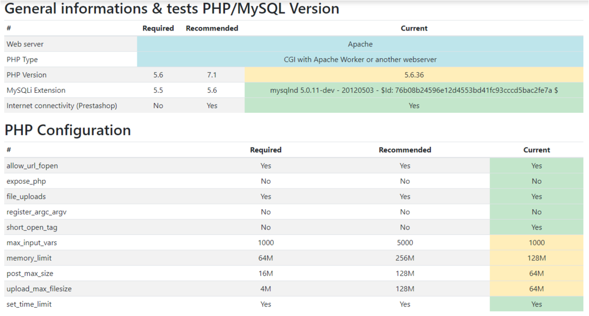The width and height of the screenshot is (589, 316).
Task: Select PHP Version recommended 7.1 value
Action: 212,75
